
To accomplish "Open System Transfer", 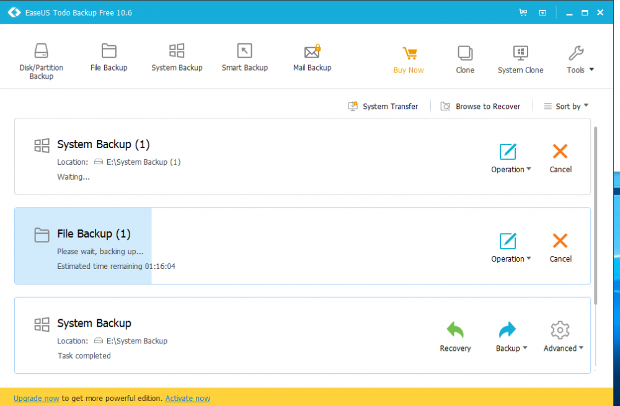I will [x=383, y=107].
